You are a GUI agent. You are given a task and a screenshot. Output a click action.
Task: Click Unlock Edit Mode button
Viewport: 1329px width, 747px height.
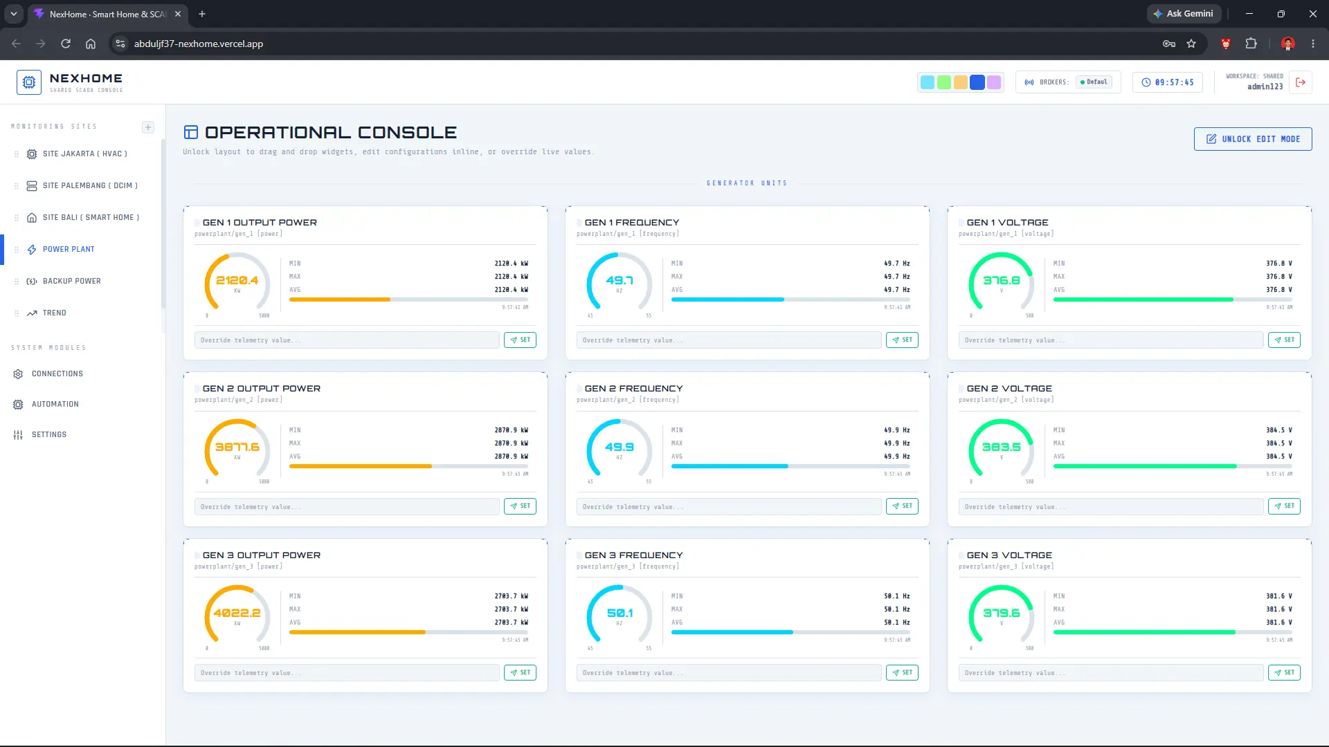tap(1253, 139)
